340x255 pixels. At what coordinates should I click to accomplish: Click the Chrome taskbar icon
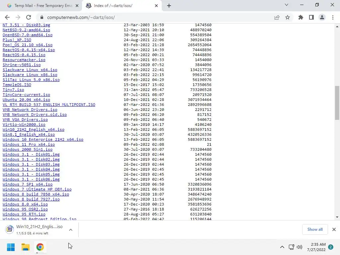[40, 247]
